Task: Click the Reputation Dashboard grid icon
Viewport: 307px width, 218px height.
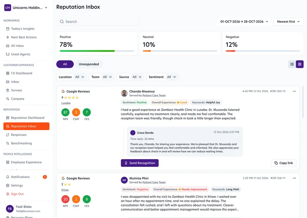Action: [8, 118]
